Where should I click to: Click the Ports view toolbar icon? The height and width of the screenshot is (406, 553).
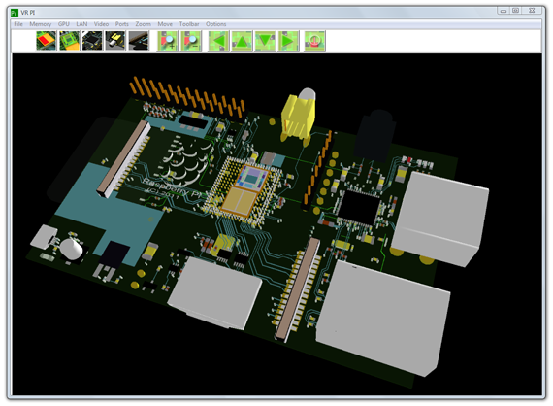click(139, 41)
